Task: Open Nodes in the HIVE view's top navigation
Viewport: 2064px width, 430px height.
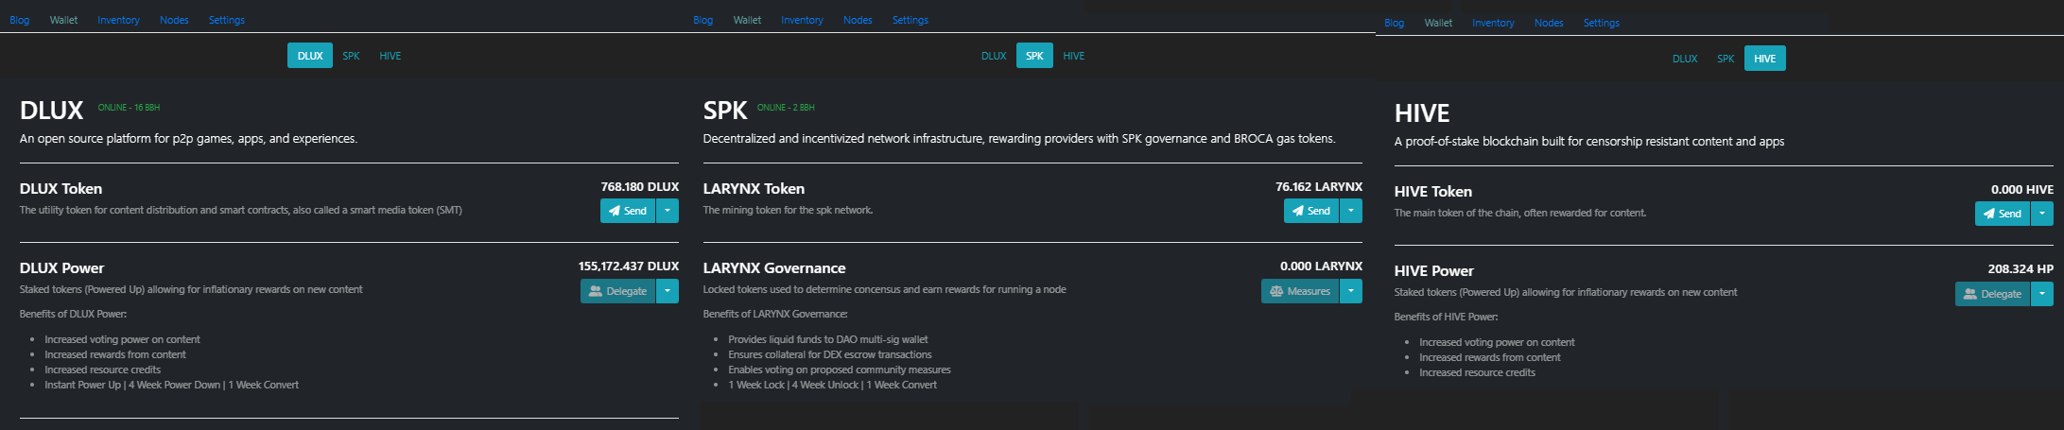Action: pos(1549,23)
